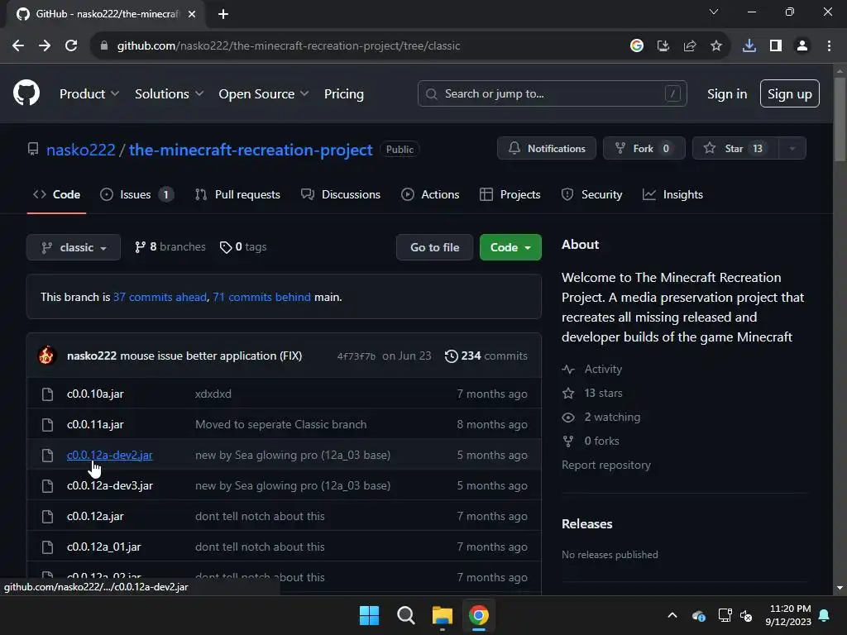
Task: Open the Chrome profile avatar icon
Action: 802,46
